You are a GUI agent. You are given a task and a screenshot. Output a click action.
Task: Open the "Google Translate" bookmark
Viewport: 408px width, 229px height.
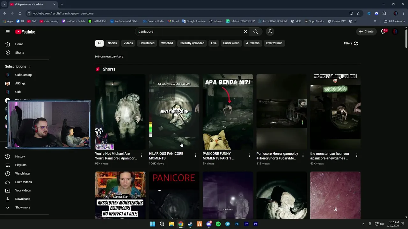coord(194,21)
